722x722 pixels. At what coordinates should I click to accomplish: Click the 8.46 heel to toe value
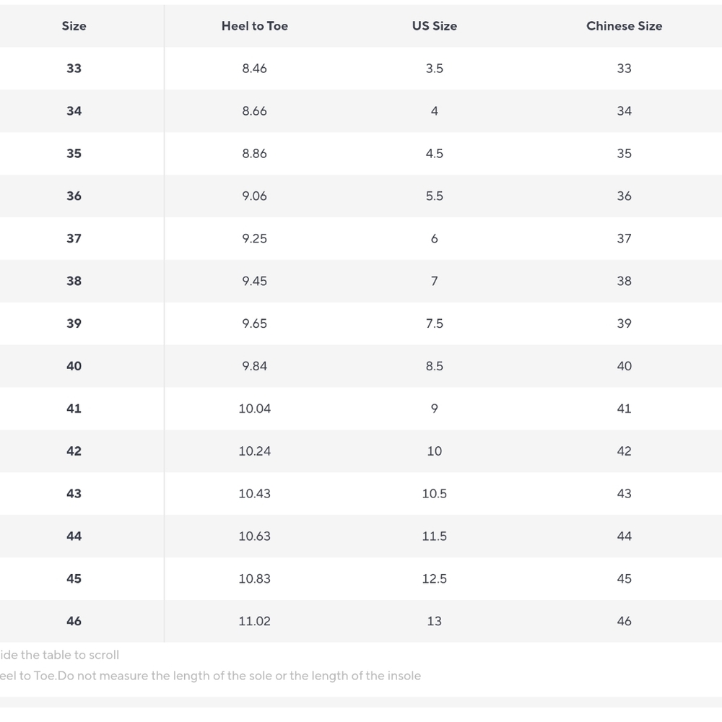coord(255,69)
